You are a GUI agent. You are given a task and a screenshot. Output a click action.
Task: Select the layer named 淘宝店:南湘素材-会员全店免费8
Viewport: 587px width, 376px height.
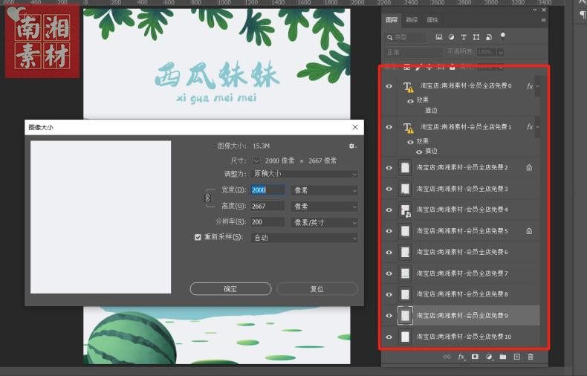tap(462, 294)
